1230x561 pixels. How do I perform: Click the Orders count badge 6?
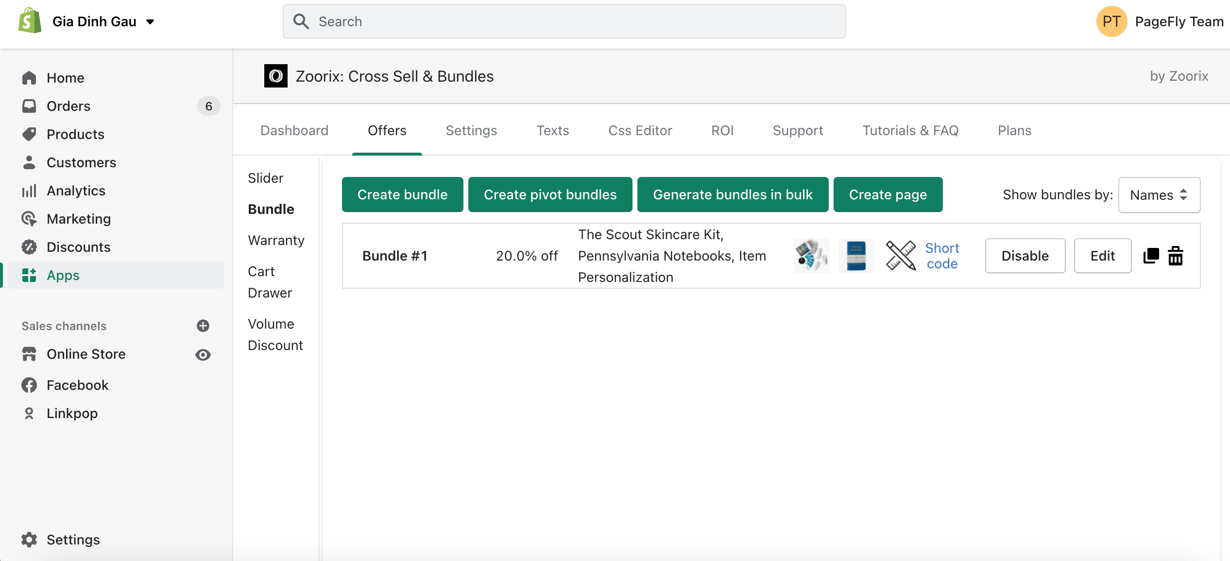tap(209, 106)
